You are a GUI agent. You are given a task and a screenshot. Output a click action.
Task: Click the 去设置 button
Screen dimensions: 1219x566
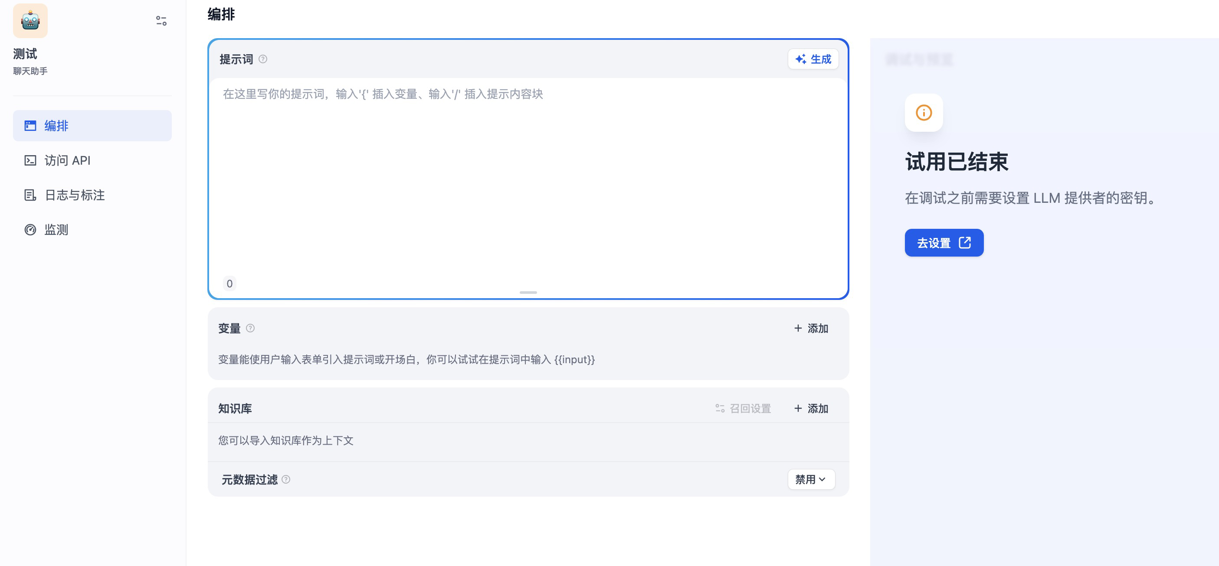(x=944, y=243)
